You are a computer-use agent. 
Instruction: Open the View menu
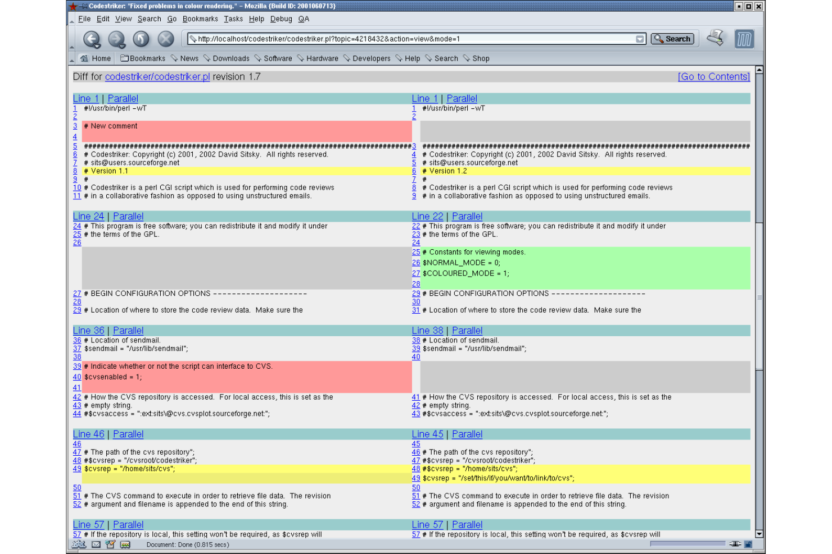pos(123,19)
